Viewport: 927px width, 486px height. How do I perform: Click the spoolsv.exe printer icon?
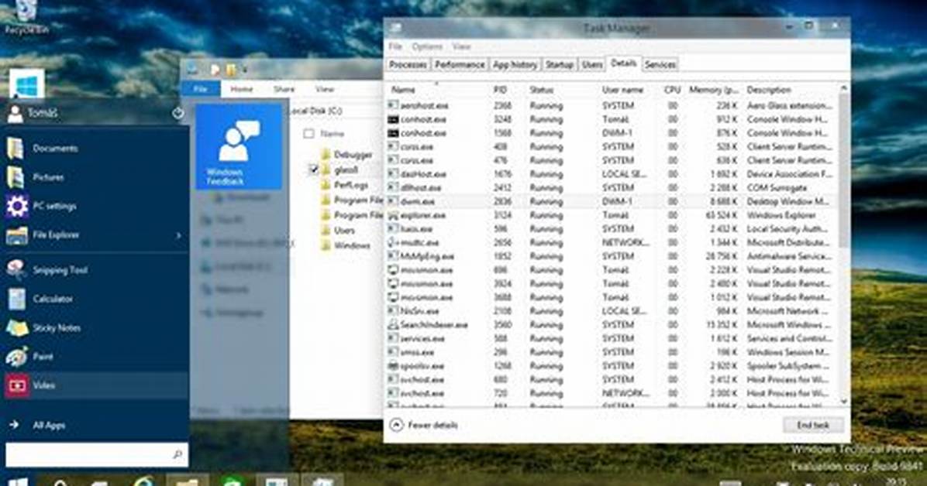coord(392,365)
